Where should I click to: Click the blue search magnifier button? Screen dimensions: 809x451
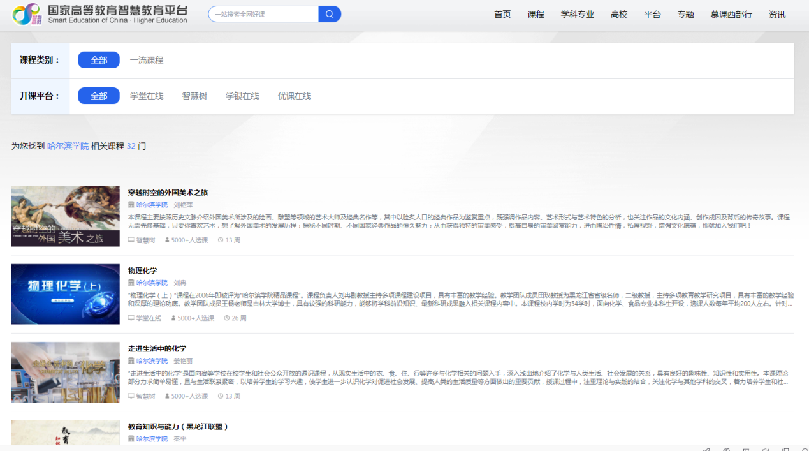330,14
